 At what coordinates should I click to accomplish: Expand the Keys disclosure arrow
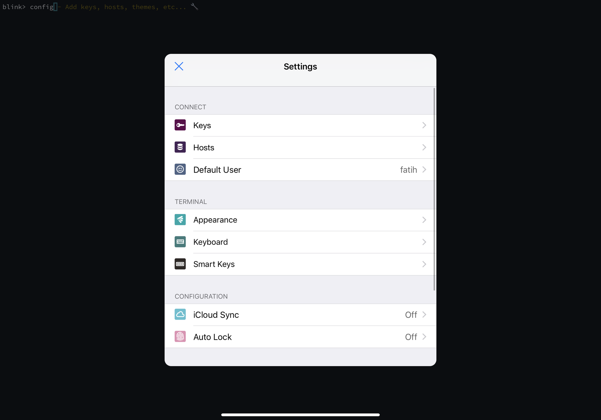coord(424,125)
